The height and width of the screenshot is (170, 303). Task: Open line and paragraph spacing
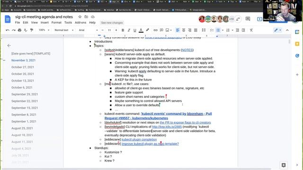coord(204,30)
